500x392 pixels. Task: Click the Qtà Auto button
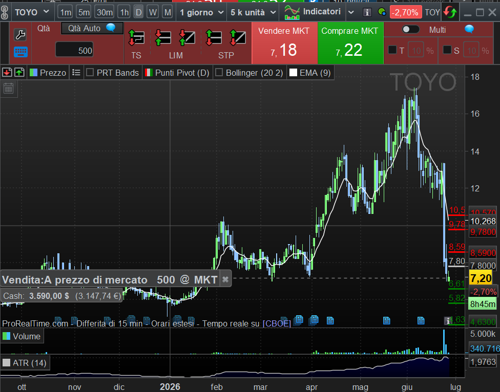[x=92, y=28]
